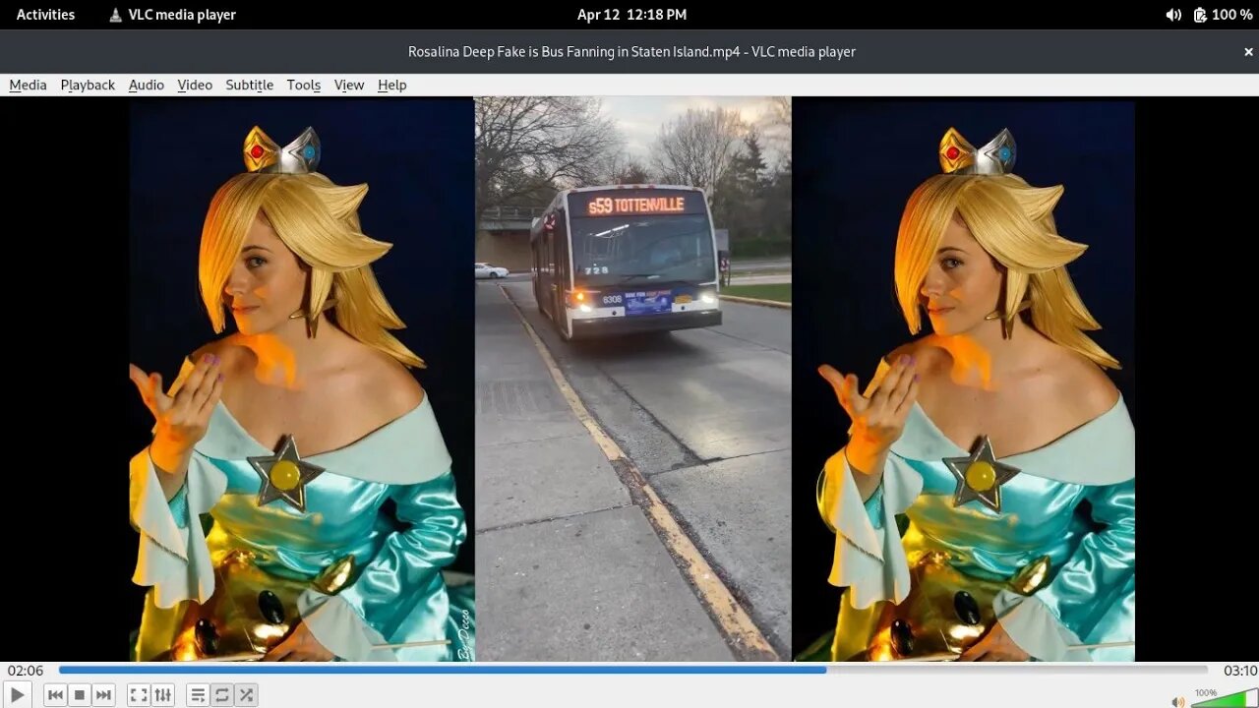Open the View menu
This screenshot has width=1259, height=708.
pyautogui.click(x=349, y=85)
